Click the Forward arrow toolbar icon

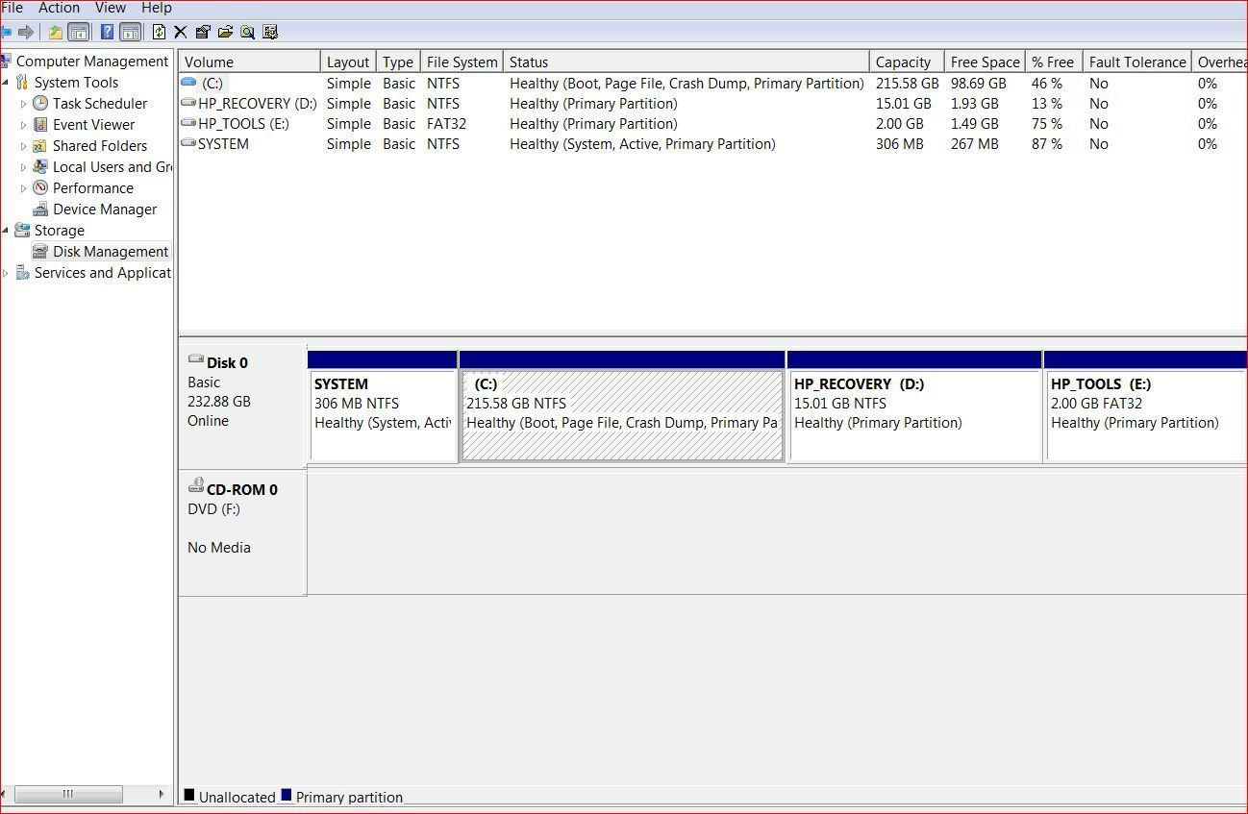[26, 32]
